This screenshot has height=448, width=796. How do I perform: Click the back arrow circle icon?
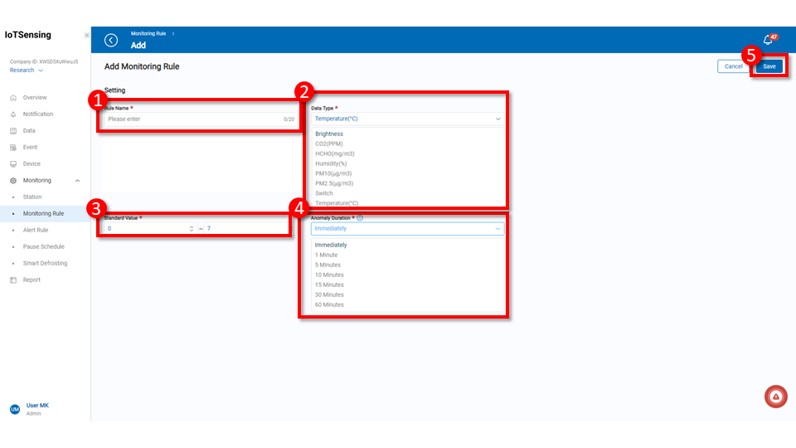tap(111, 41)
